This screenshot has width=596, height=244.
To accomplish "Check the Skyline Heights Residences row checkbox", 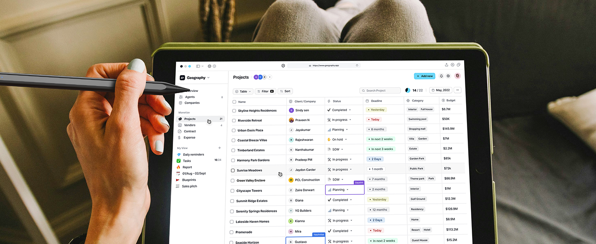I will click(x=234, y=111).
